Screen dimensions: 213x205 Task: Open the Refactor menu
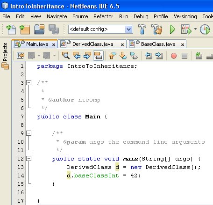103,16
